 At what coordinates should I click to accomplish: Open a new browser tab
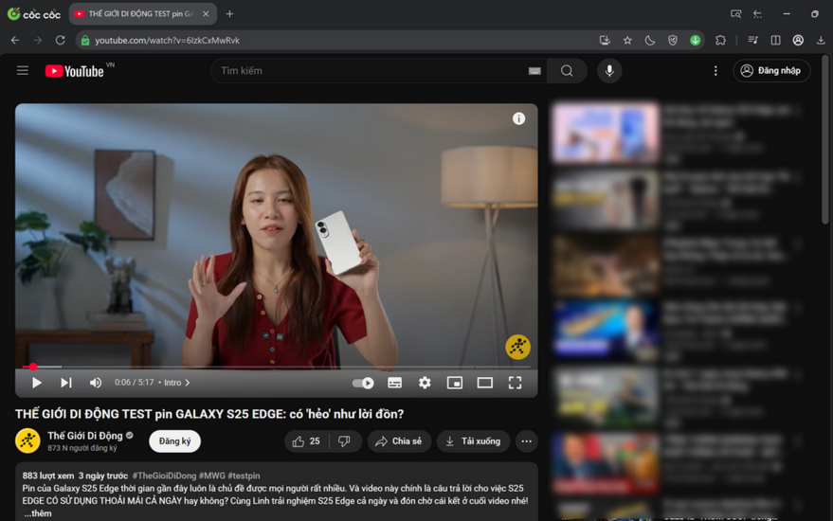coord(229,14)
